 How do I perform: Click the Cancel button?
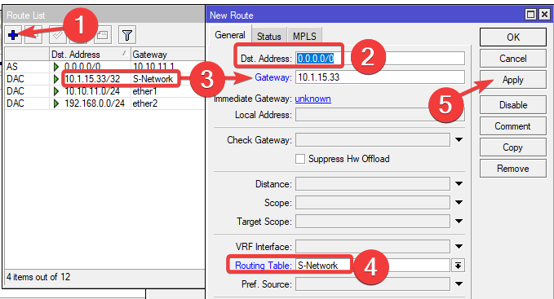tap(513, 59)
